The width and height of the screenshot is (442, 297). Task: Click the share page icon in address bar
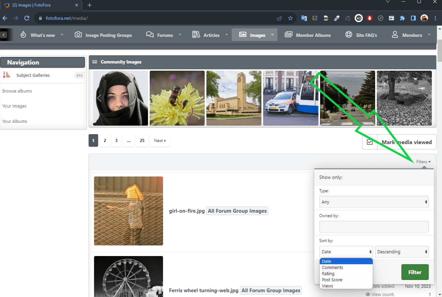pos(279,18)
